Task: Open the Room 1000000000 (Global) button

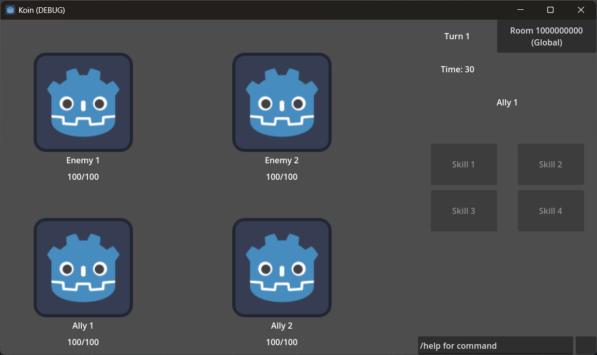Action: pyautogui.click(x=546, y=36)
